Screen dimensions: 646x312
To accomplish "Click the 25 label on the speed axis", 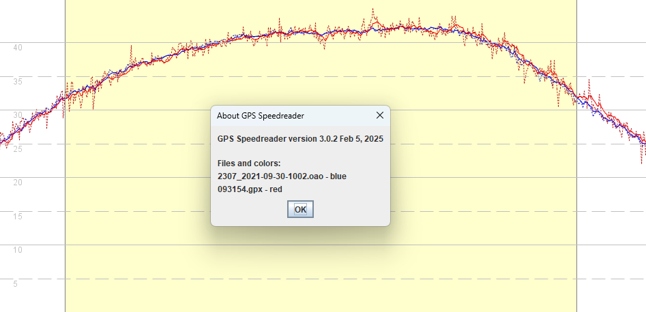I will [18, 149].
